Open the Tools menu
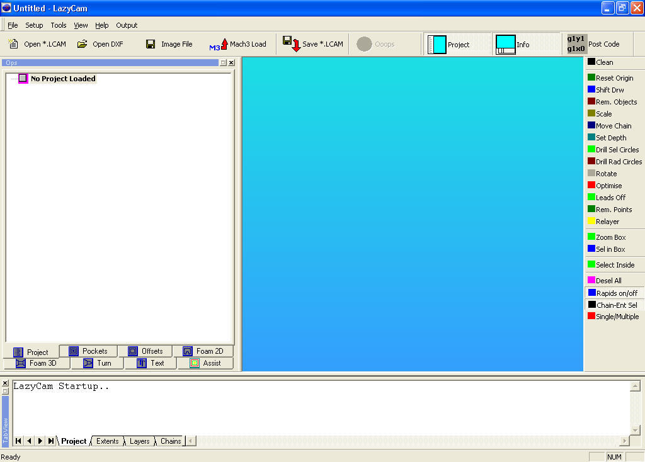The image size is (645, 462). coord(59,25)
